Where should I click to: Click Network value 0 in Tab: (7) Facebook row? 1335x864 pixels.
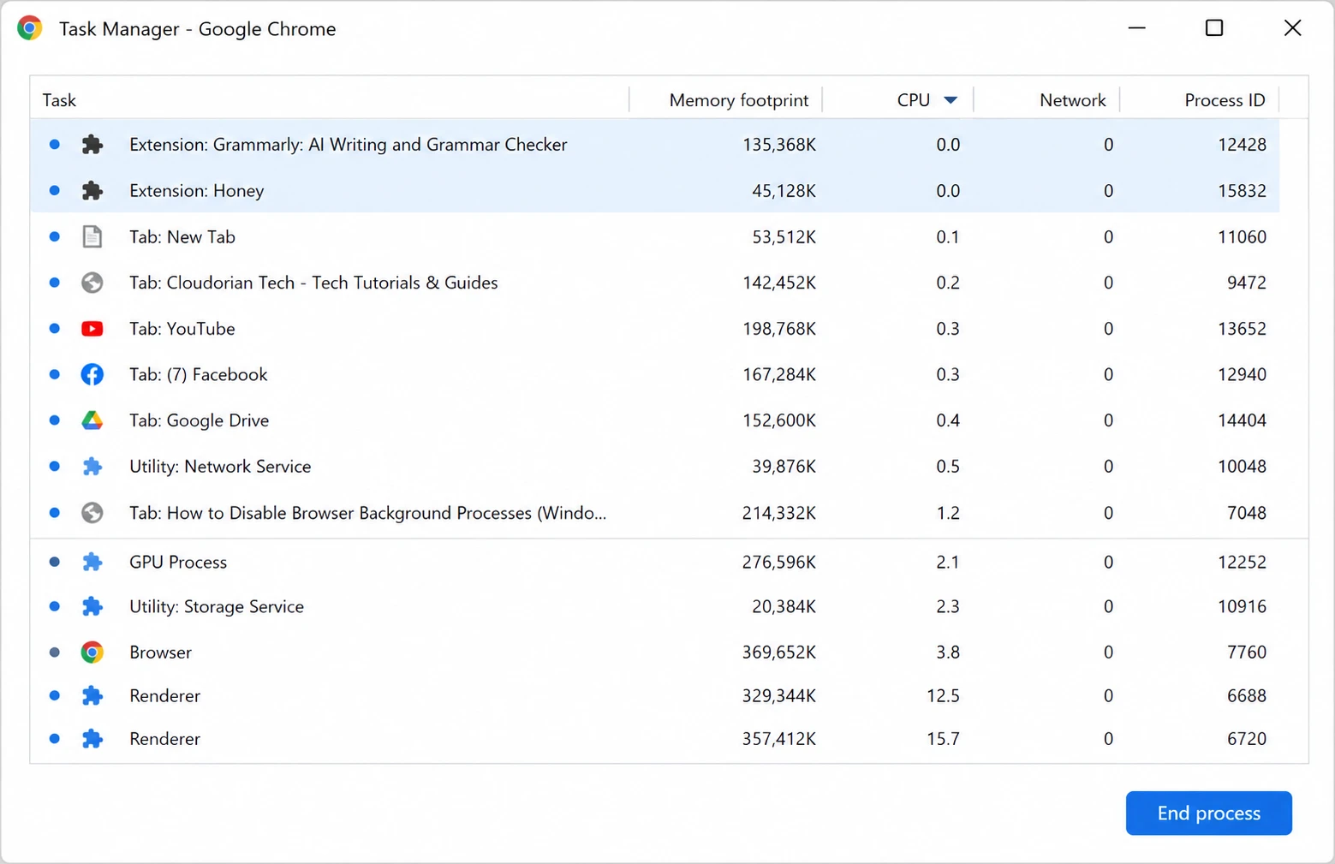(1108, 374)
